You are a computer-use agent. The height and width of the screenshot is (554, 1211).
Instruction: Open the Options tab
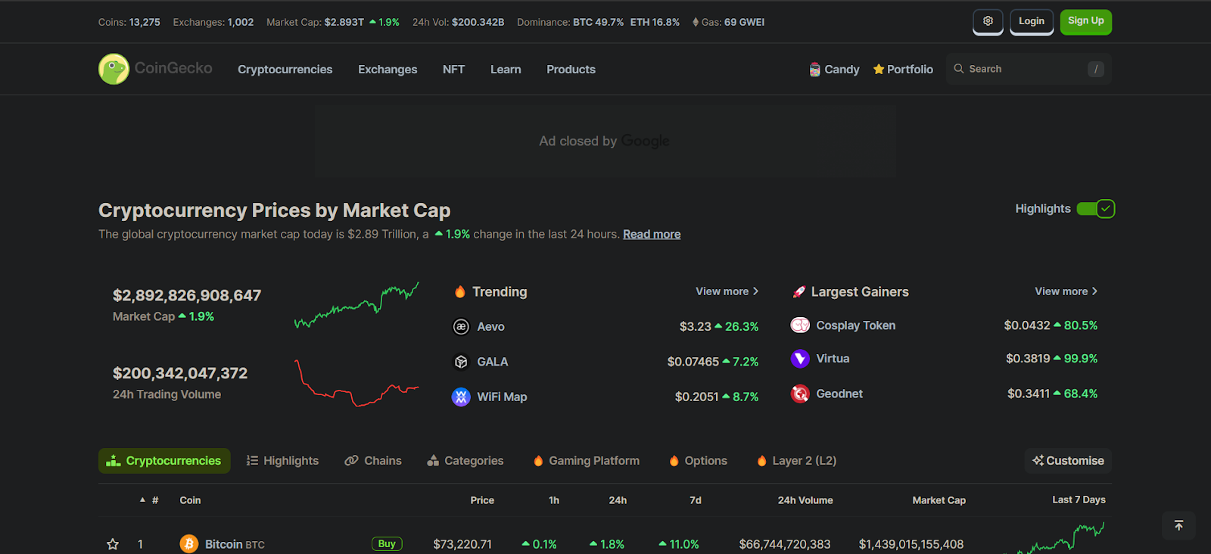698,460
